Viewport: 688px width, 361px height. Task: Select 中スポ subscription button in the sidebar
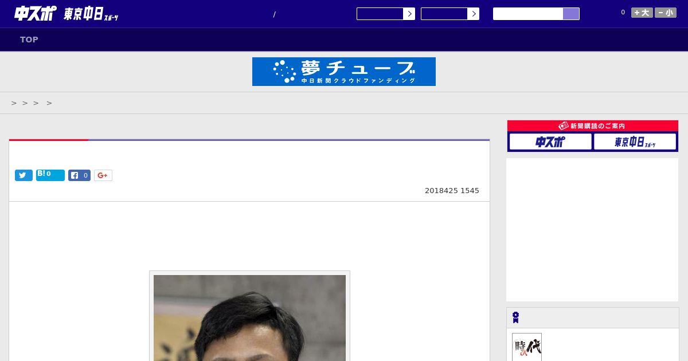pos(550,142)
